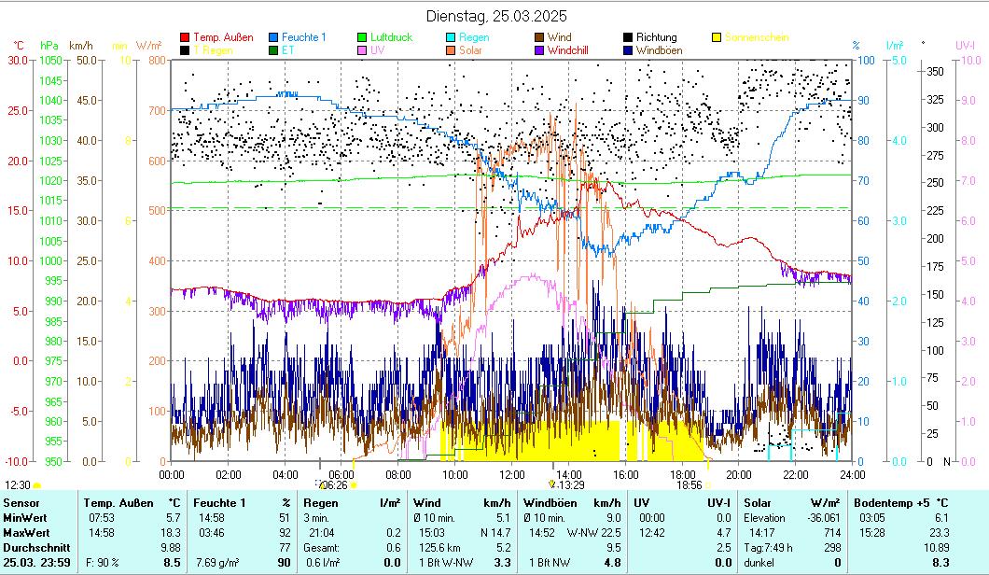Click the cyan Regen legend square

[x=452, y=37]
